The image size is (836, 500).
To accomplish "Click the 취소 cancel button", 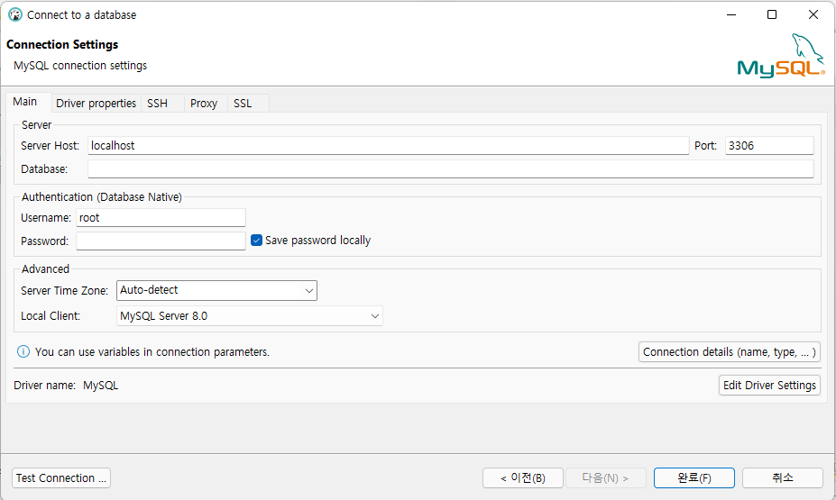I will (783, 477).
